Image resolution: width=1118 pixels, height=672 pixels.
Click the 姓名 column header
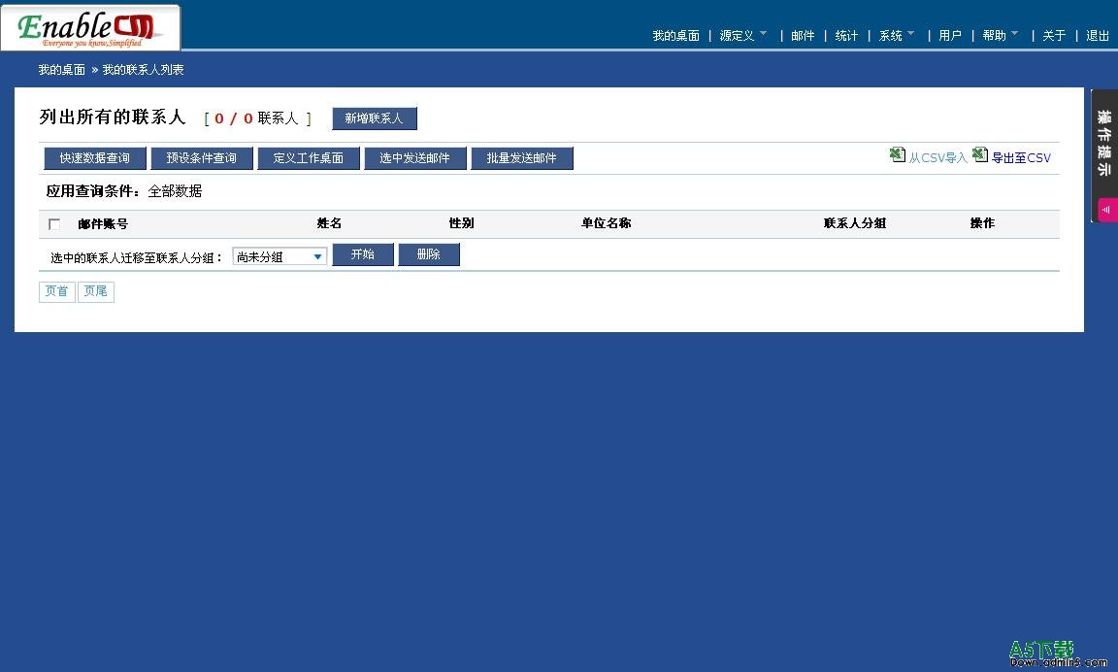(329, 223)
